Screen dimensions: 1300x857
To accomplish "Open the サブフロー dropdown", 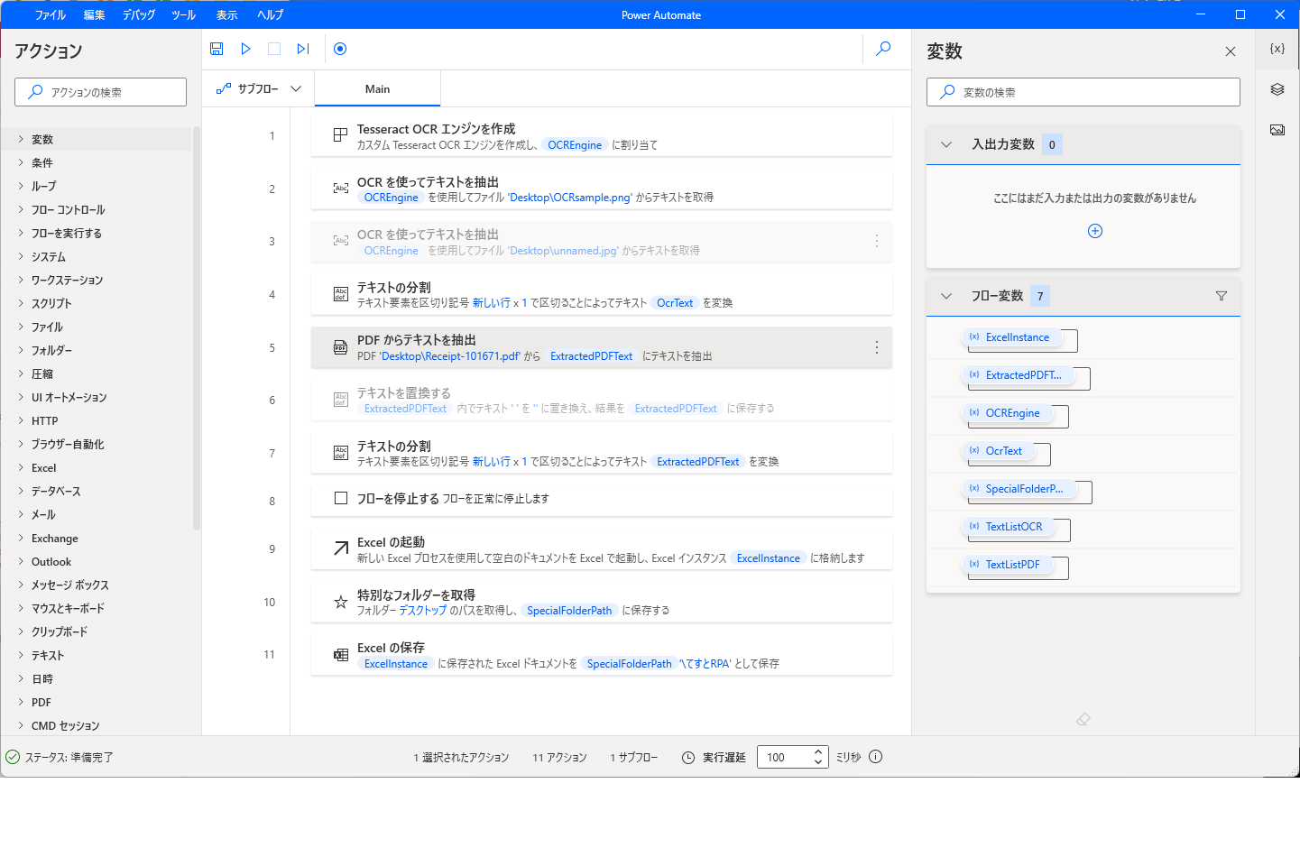I will pyautogui.click(x=259, y=88).
